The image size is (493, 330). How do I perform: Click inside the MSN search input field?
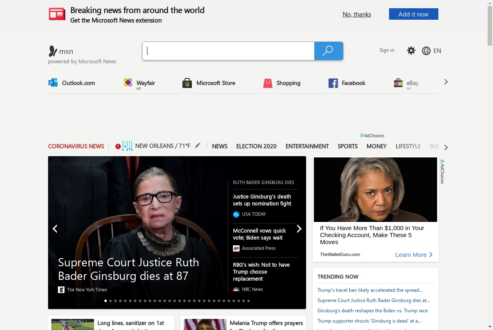tap(228, 51)
